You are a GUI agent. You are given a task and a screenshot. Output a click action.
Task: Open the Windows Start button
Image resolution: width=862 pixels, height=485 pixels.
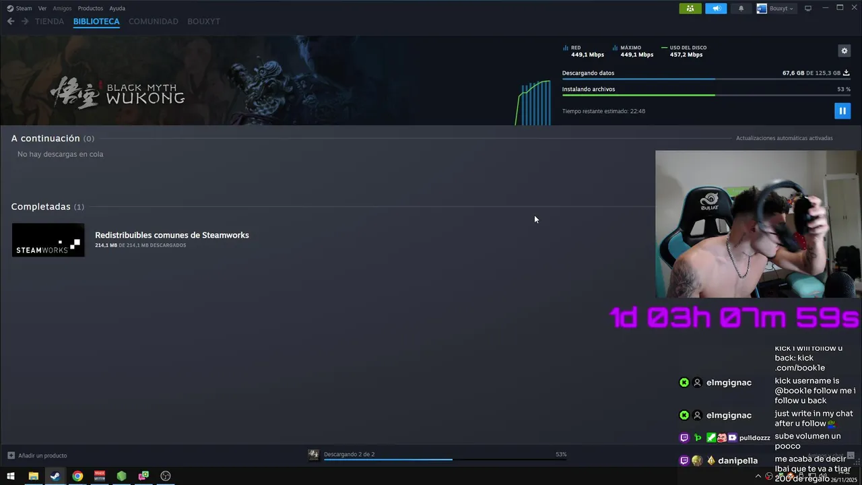pos(11,476)
